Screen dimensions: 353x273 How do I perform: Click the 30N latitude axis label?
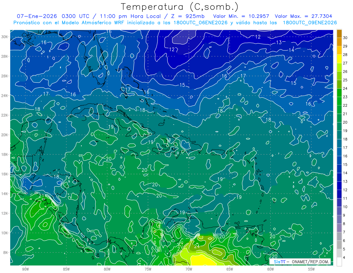click(4, 37)
